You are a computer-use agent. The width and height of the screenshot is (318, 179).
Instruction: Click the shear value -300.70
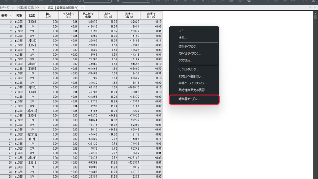point(88,22)
